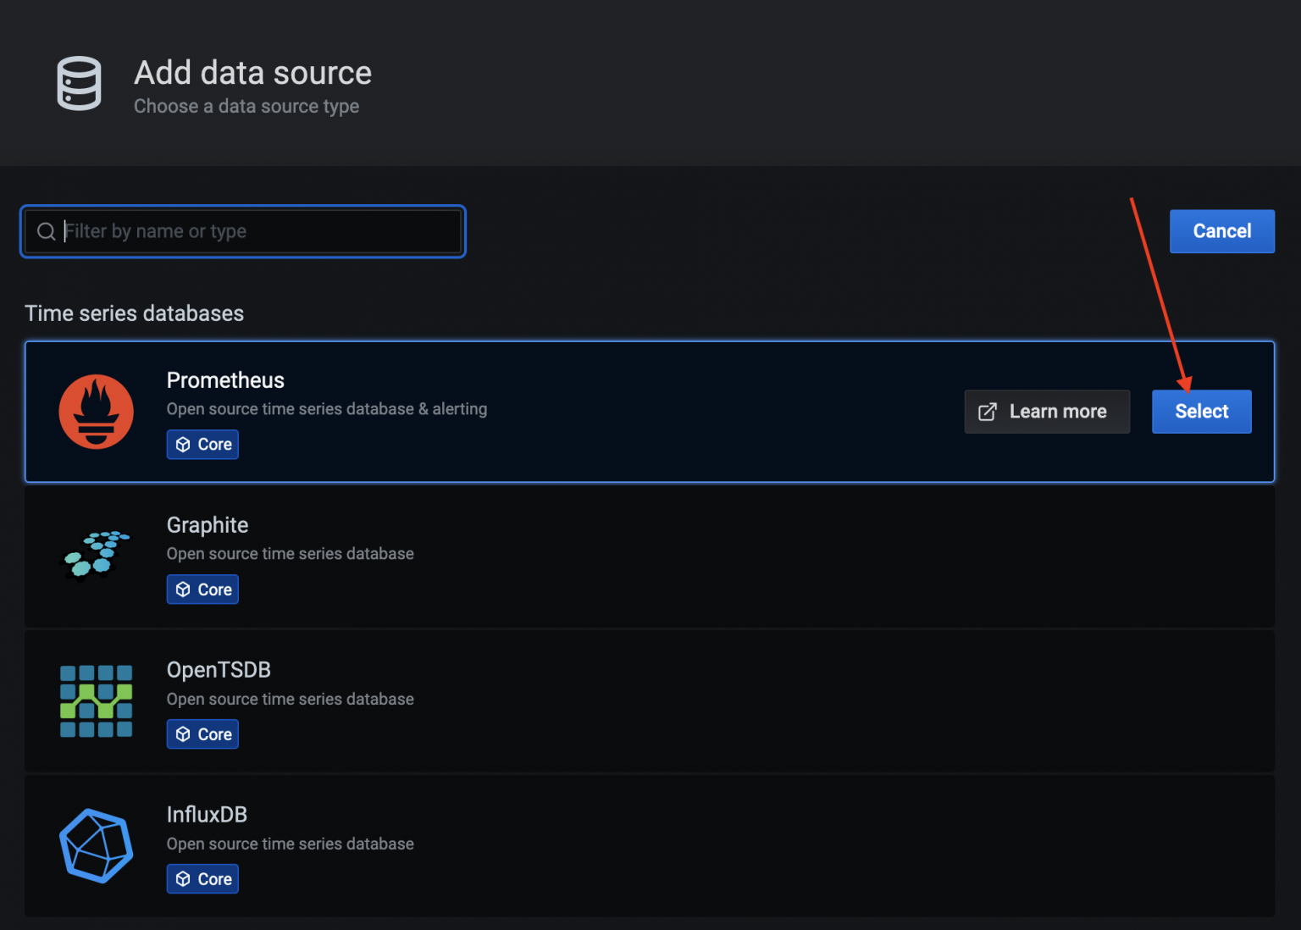Click 'Open source time series database & alerting' text
The width and height of the screenshot is (1301, 930).
coord(327,409)
